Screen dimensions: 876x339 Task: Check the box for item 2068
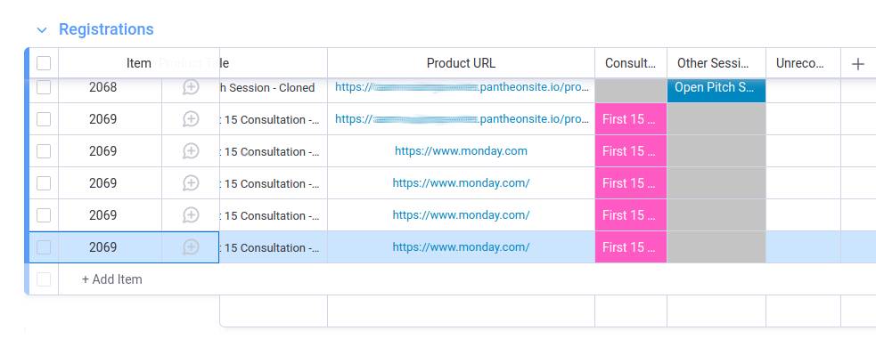(x=44, y=87)
